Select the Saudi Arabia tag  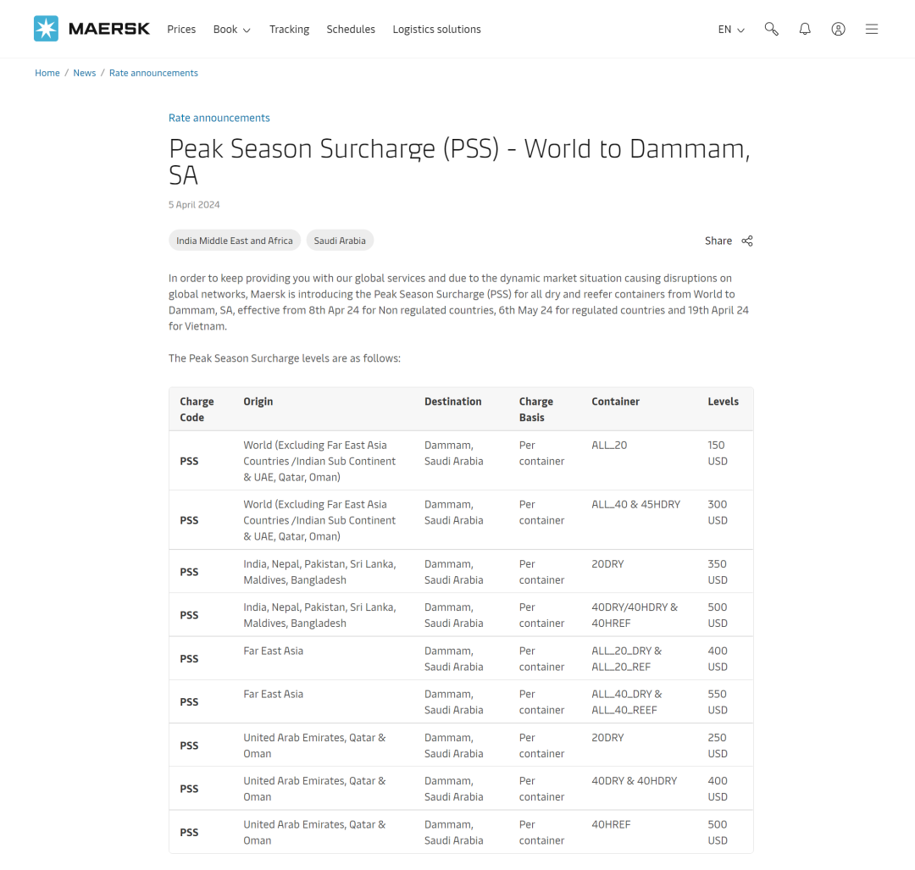click(340, 241)
